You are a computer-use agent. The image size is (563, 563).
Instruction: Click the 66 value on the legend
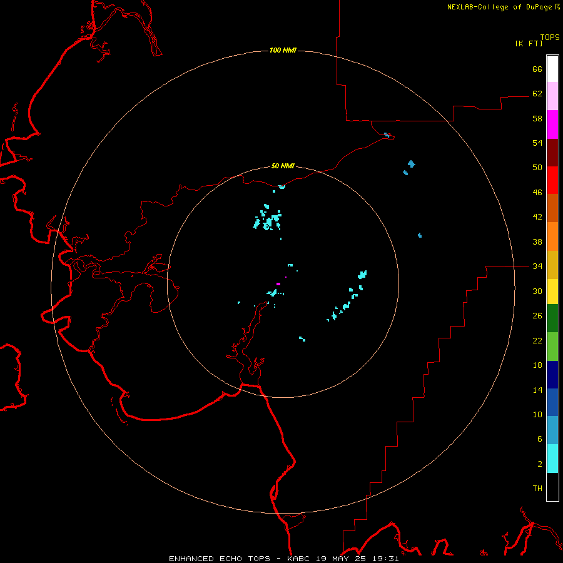click(x=537, y=69)
